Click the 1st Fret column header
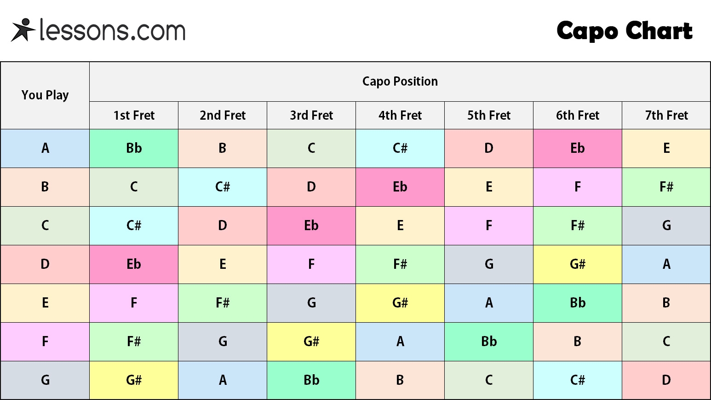711x400 pixels. coord(134,116)
